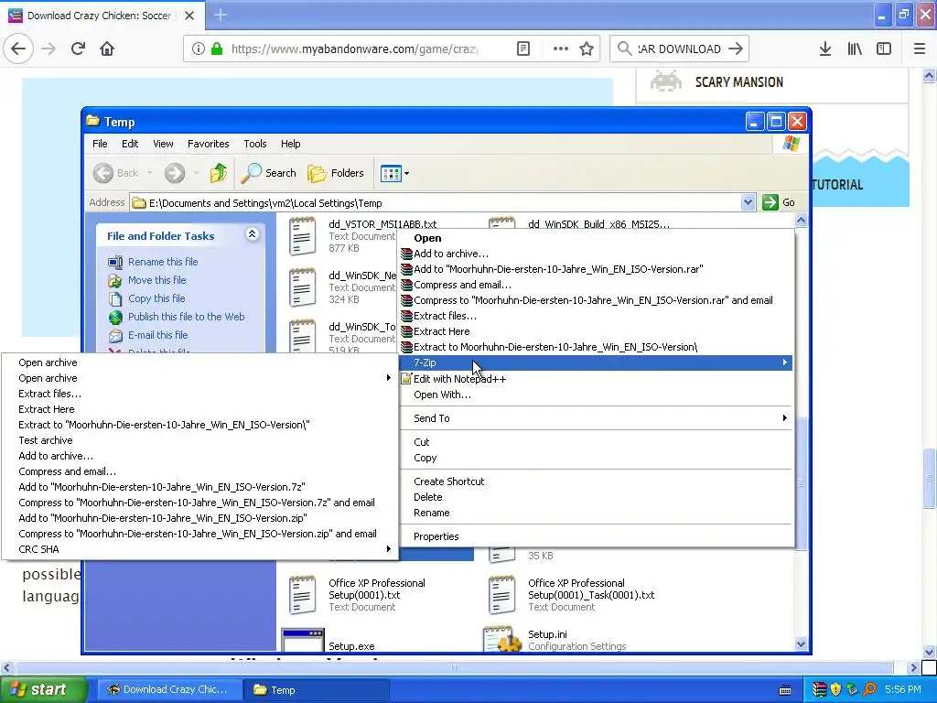Image resolution: width=937 pixels, height=703 pixels.
Task: Choose Add to Moorhuhn .7z archive
Action: (x=200, y=487)
